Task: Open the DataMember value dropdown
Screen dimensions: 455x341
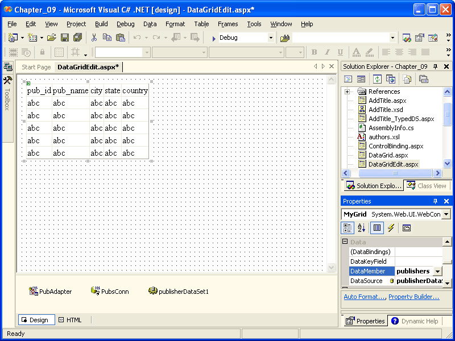Action: point(437,272)
